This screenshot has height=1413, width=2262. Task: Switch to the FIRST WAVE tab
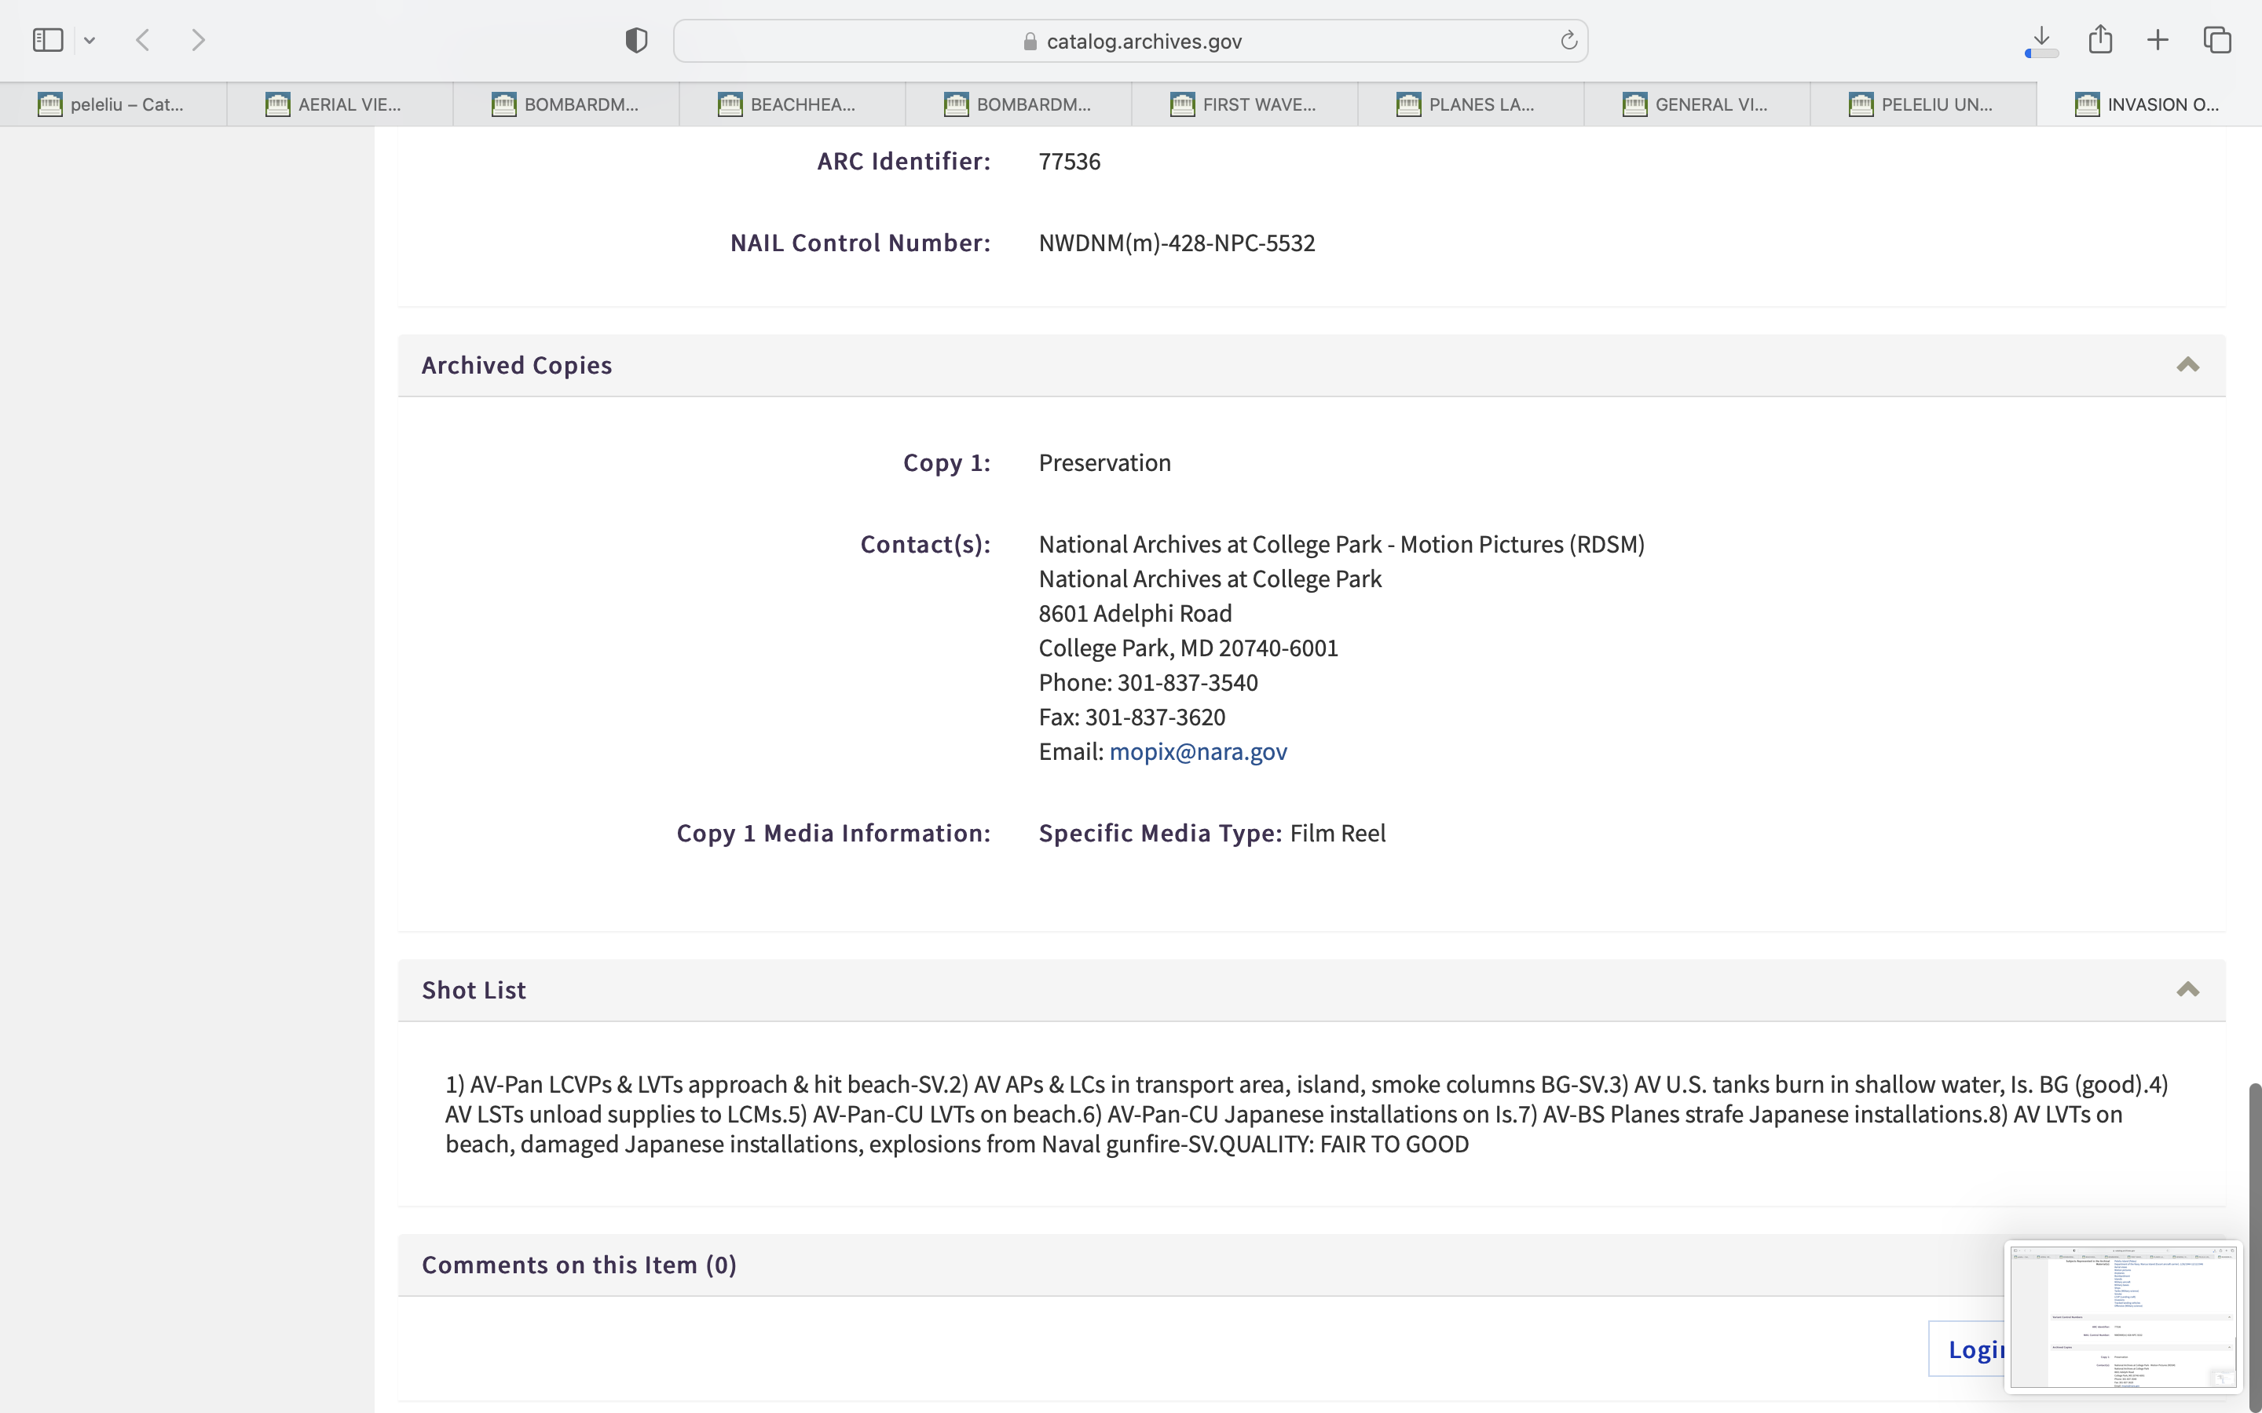pyautogui.click(x=1244, y=104)
